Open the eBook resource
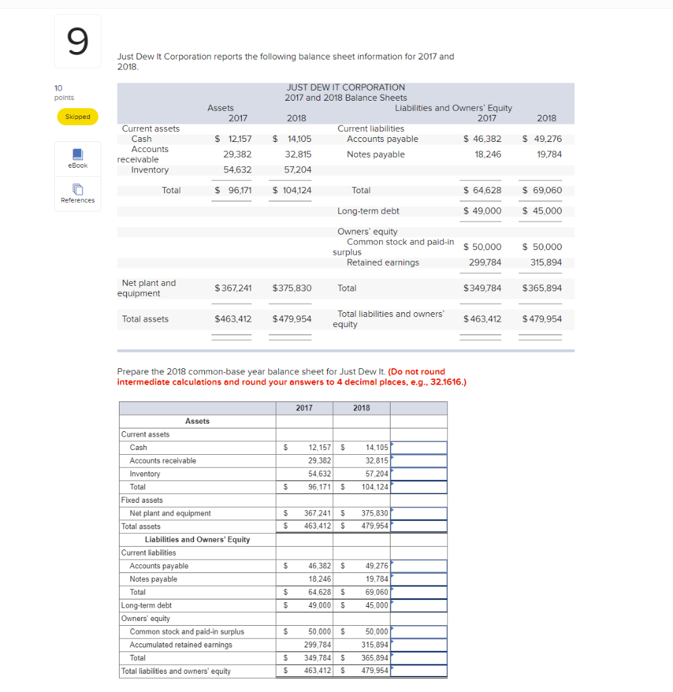The width and height of the screenshot is (673, 692). (x=77, y=159)
